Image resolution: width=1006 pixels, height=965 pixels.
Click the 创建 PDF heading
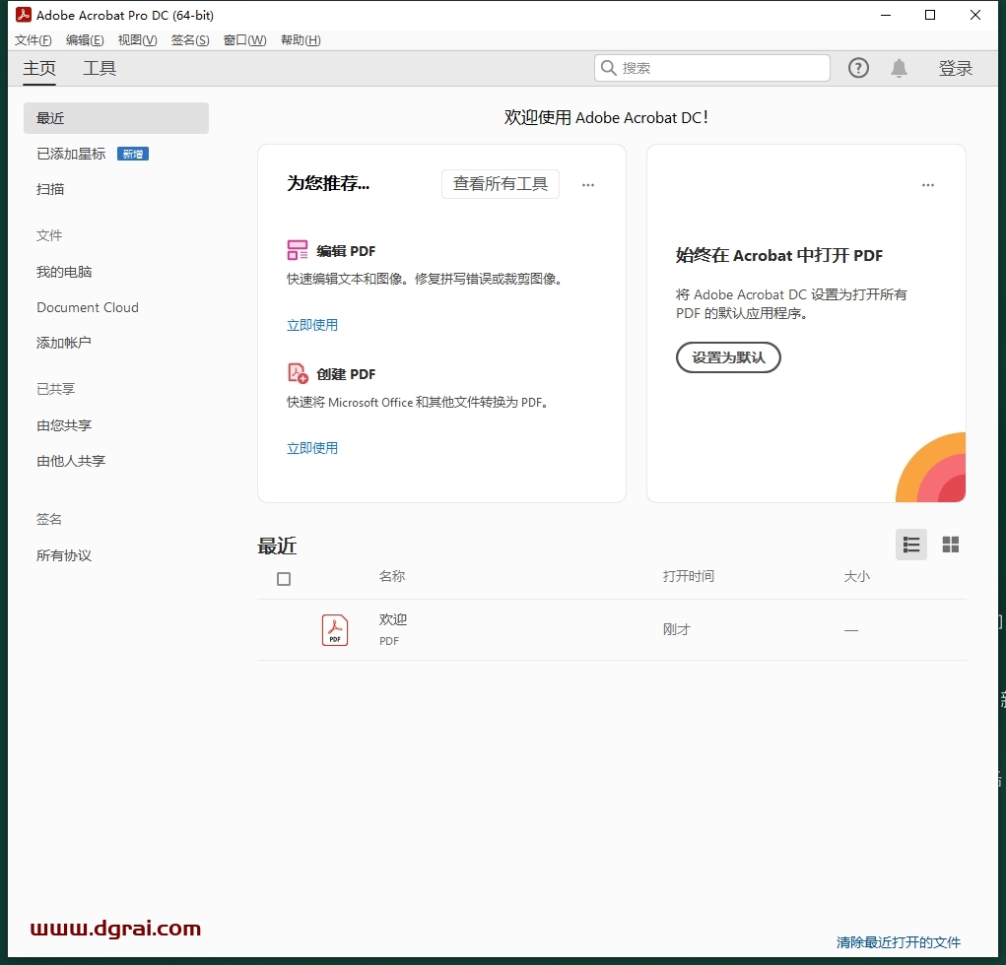click(x=346, y=374)
